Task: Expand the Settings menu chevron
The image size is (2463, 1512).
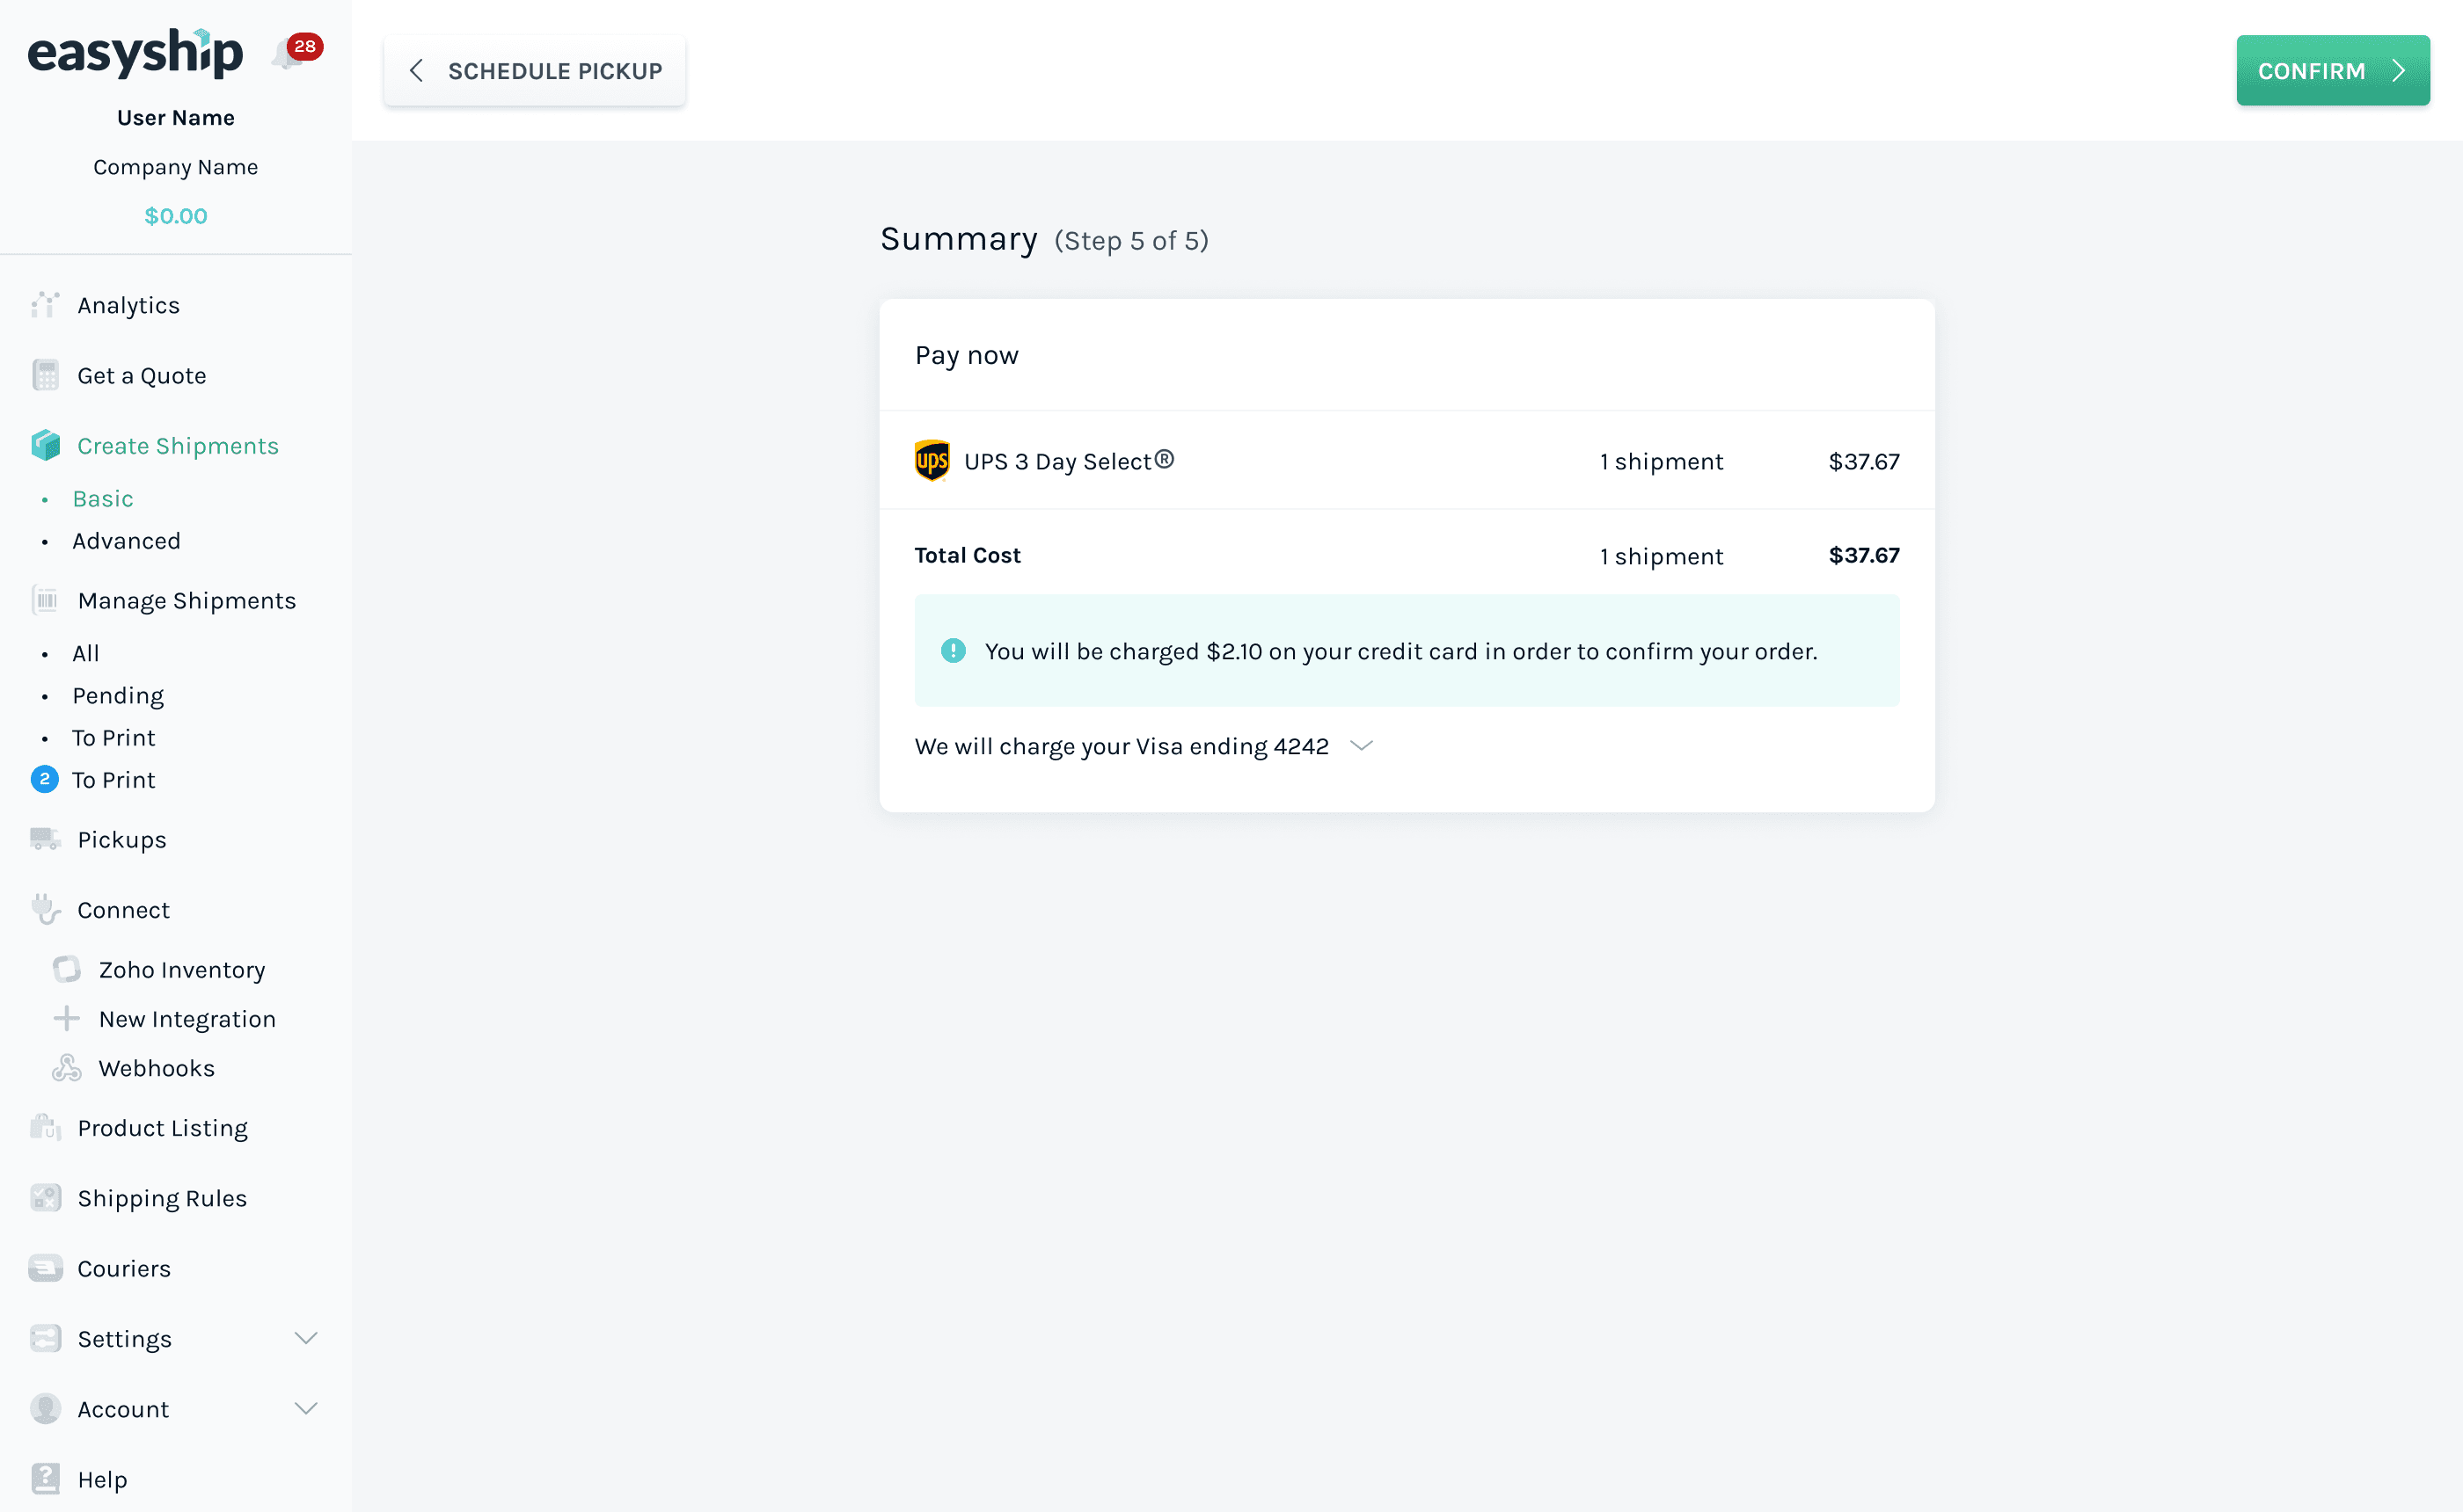Action: (x=306, y=1338)
